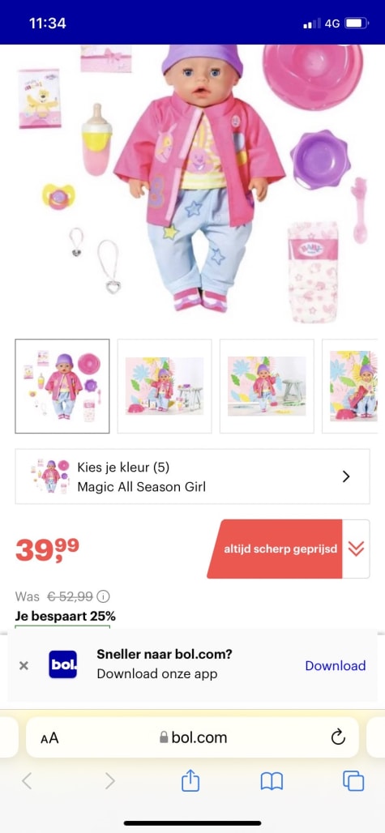Open the Safari tabs overview icon
The image size is (385, 833).
coord(353,781)
